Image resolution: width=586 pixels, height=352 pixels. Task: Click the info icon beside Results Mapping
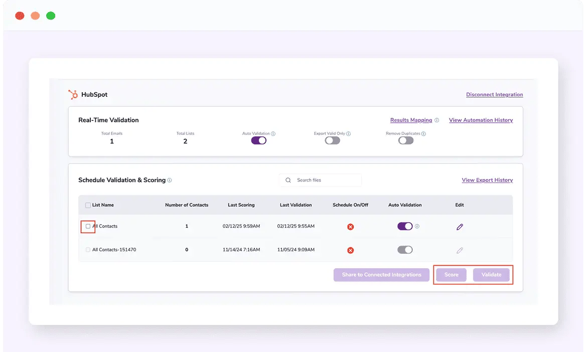tap(436, 120)
